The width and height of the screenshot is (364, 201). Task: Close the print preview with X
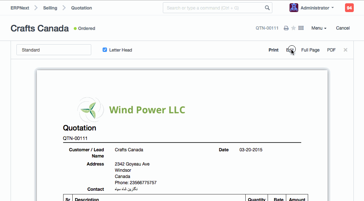pyautogui.click(x=345, y=50)
